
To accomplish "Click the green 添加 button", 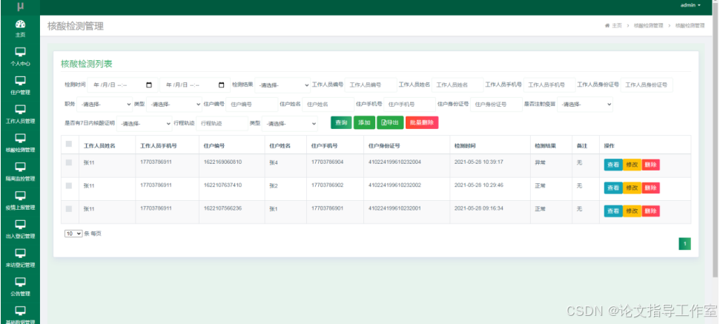I will pyautogui.click(x=364, y=122).
